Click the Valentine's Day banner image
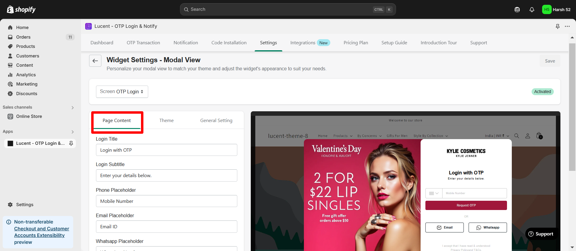576x251 pixels. [x=362, y=195]
